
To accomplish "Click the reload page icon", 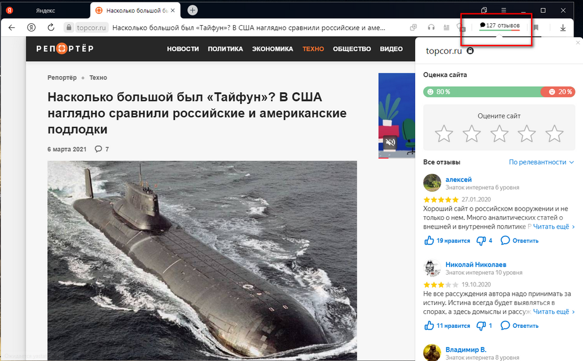I will click(51, 27).
